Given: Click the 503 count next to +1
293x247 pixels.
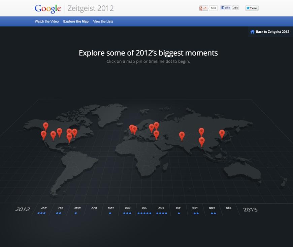Looking at the screenshot, I should [x=213, y=8].
